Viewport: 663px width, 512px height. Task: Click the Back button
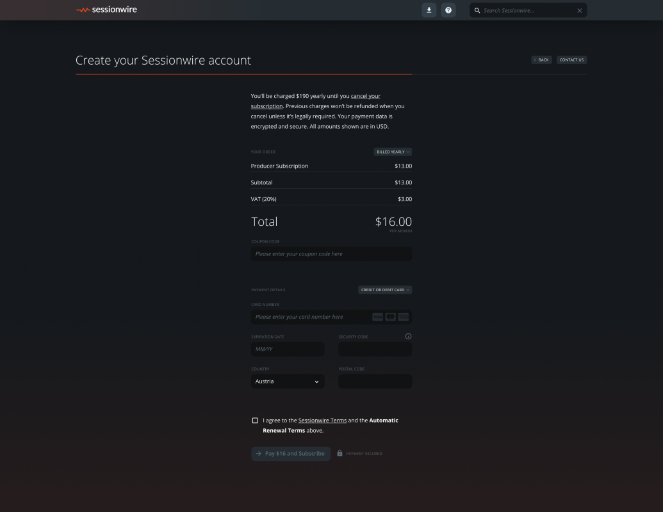click(541, 60)
